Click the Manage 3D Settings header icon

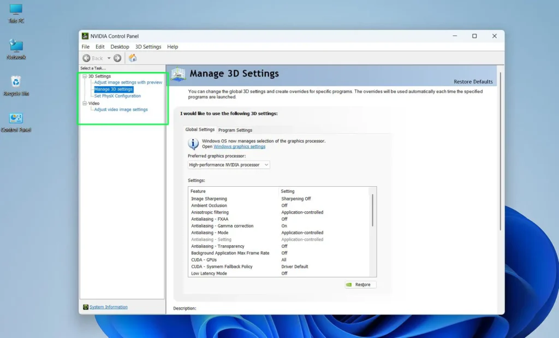point(179,73)
